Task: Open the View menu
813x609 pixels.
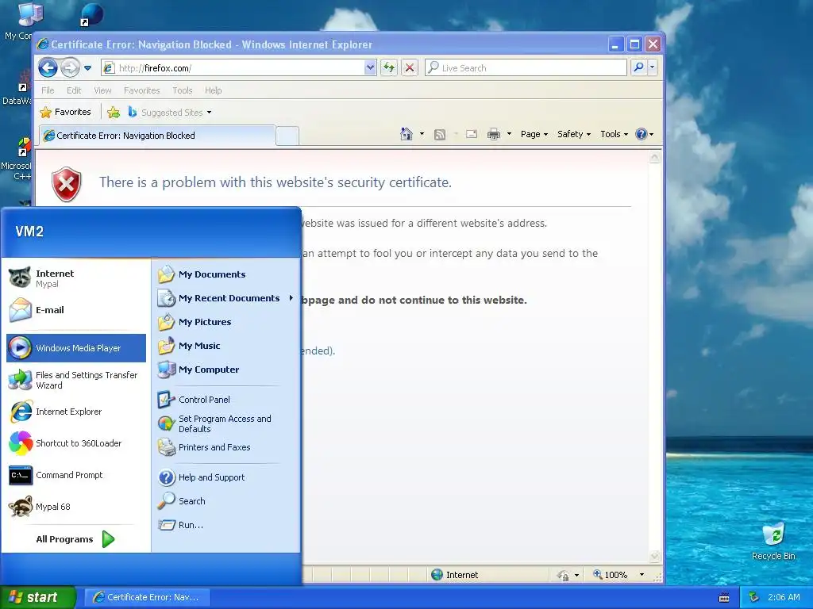Action: point(102,90)
